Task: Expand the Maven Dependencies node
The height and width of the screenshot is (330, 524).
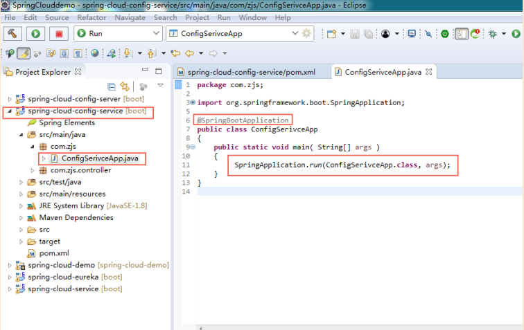Action: 21,218
